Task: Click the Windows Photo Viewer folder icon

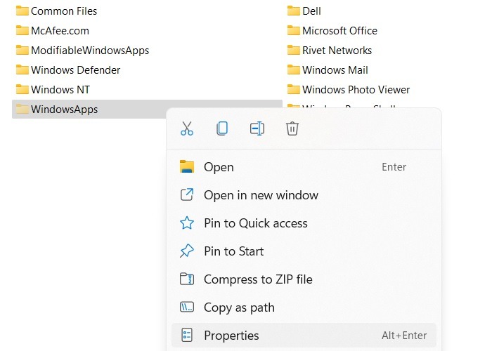Action: point(294,89)
